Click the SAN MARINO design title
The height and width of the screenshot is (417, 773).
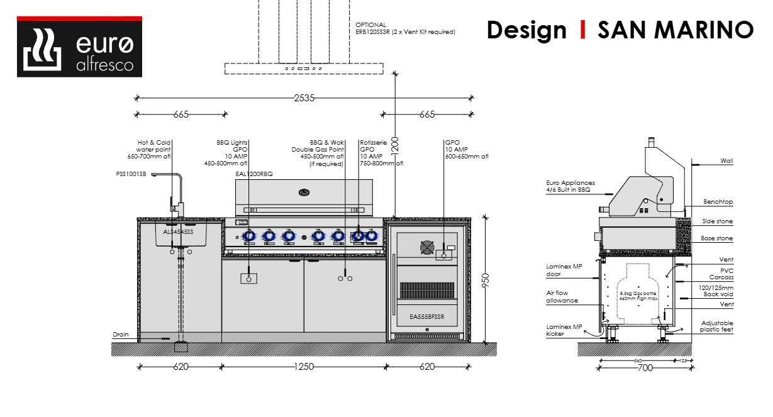coord(675,30)
